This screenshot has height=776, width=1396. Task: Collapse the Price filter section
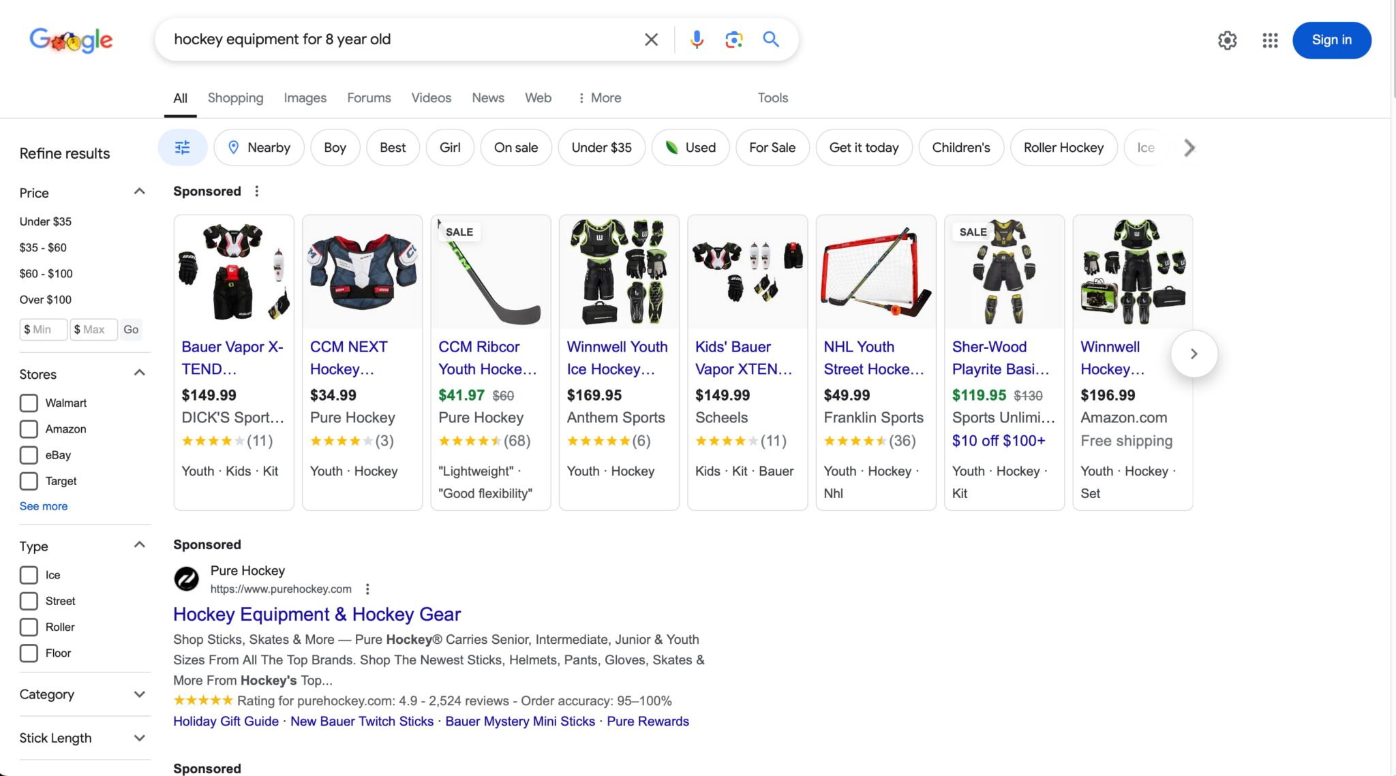click(139, 191)
